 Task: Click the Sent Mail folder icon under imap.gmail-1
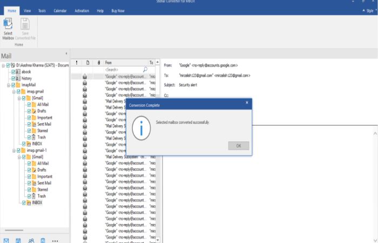coord(34,183)
